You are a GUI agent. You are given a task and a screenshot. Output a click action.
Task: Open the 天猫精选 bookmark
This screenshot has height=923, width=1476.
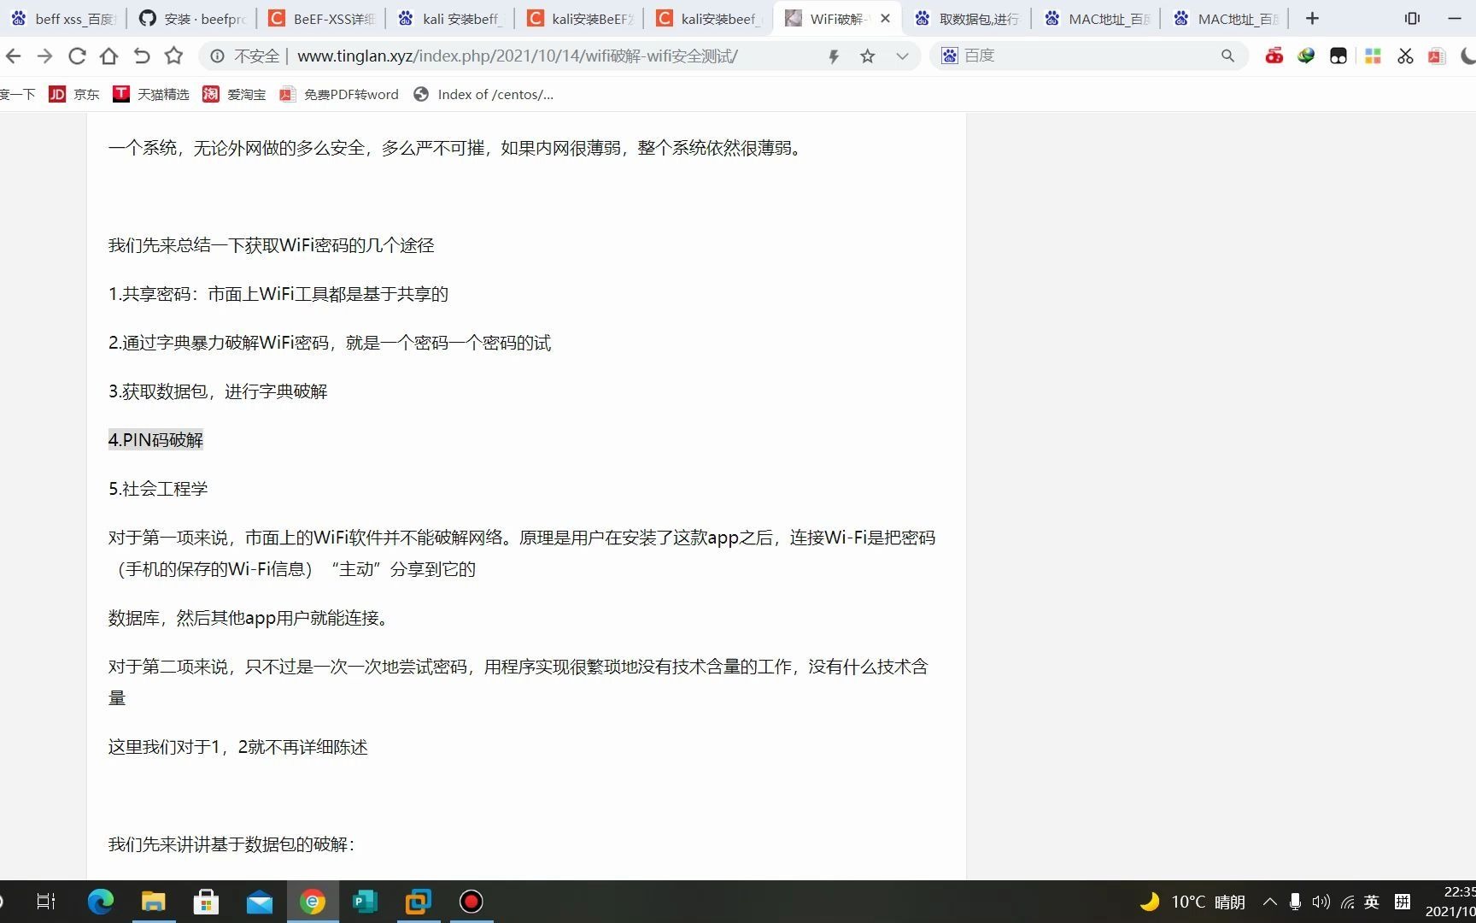point(151,94)
